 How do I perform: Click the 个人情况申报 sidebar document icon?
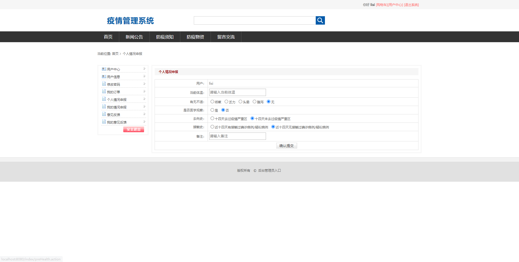104,99
